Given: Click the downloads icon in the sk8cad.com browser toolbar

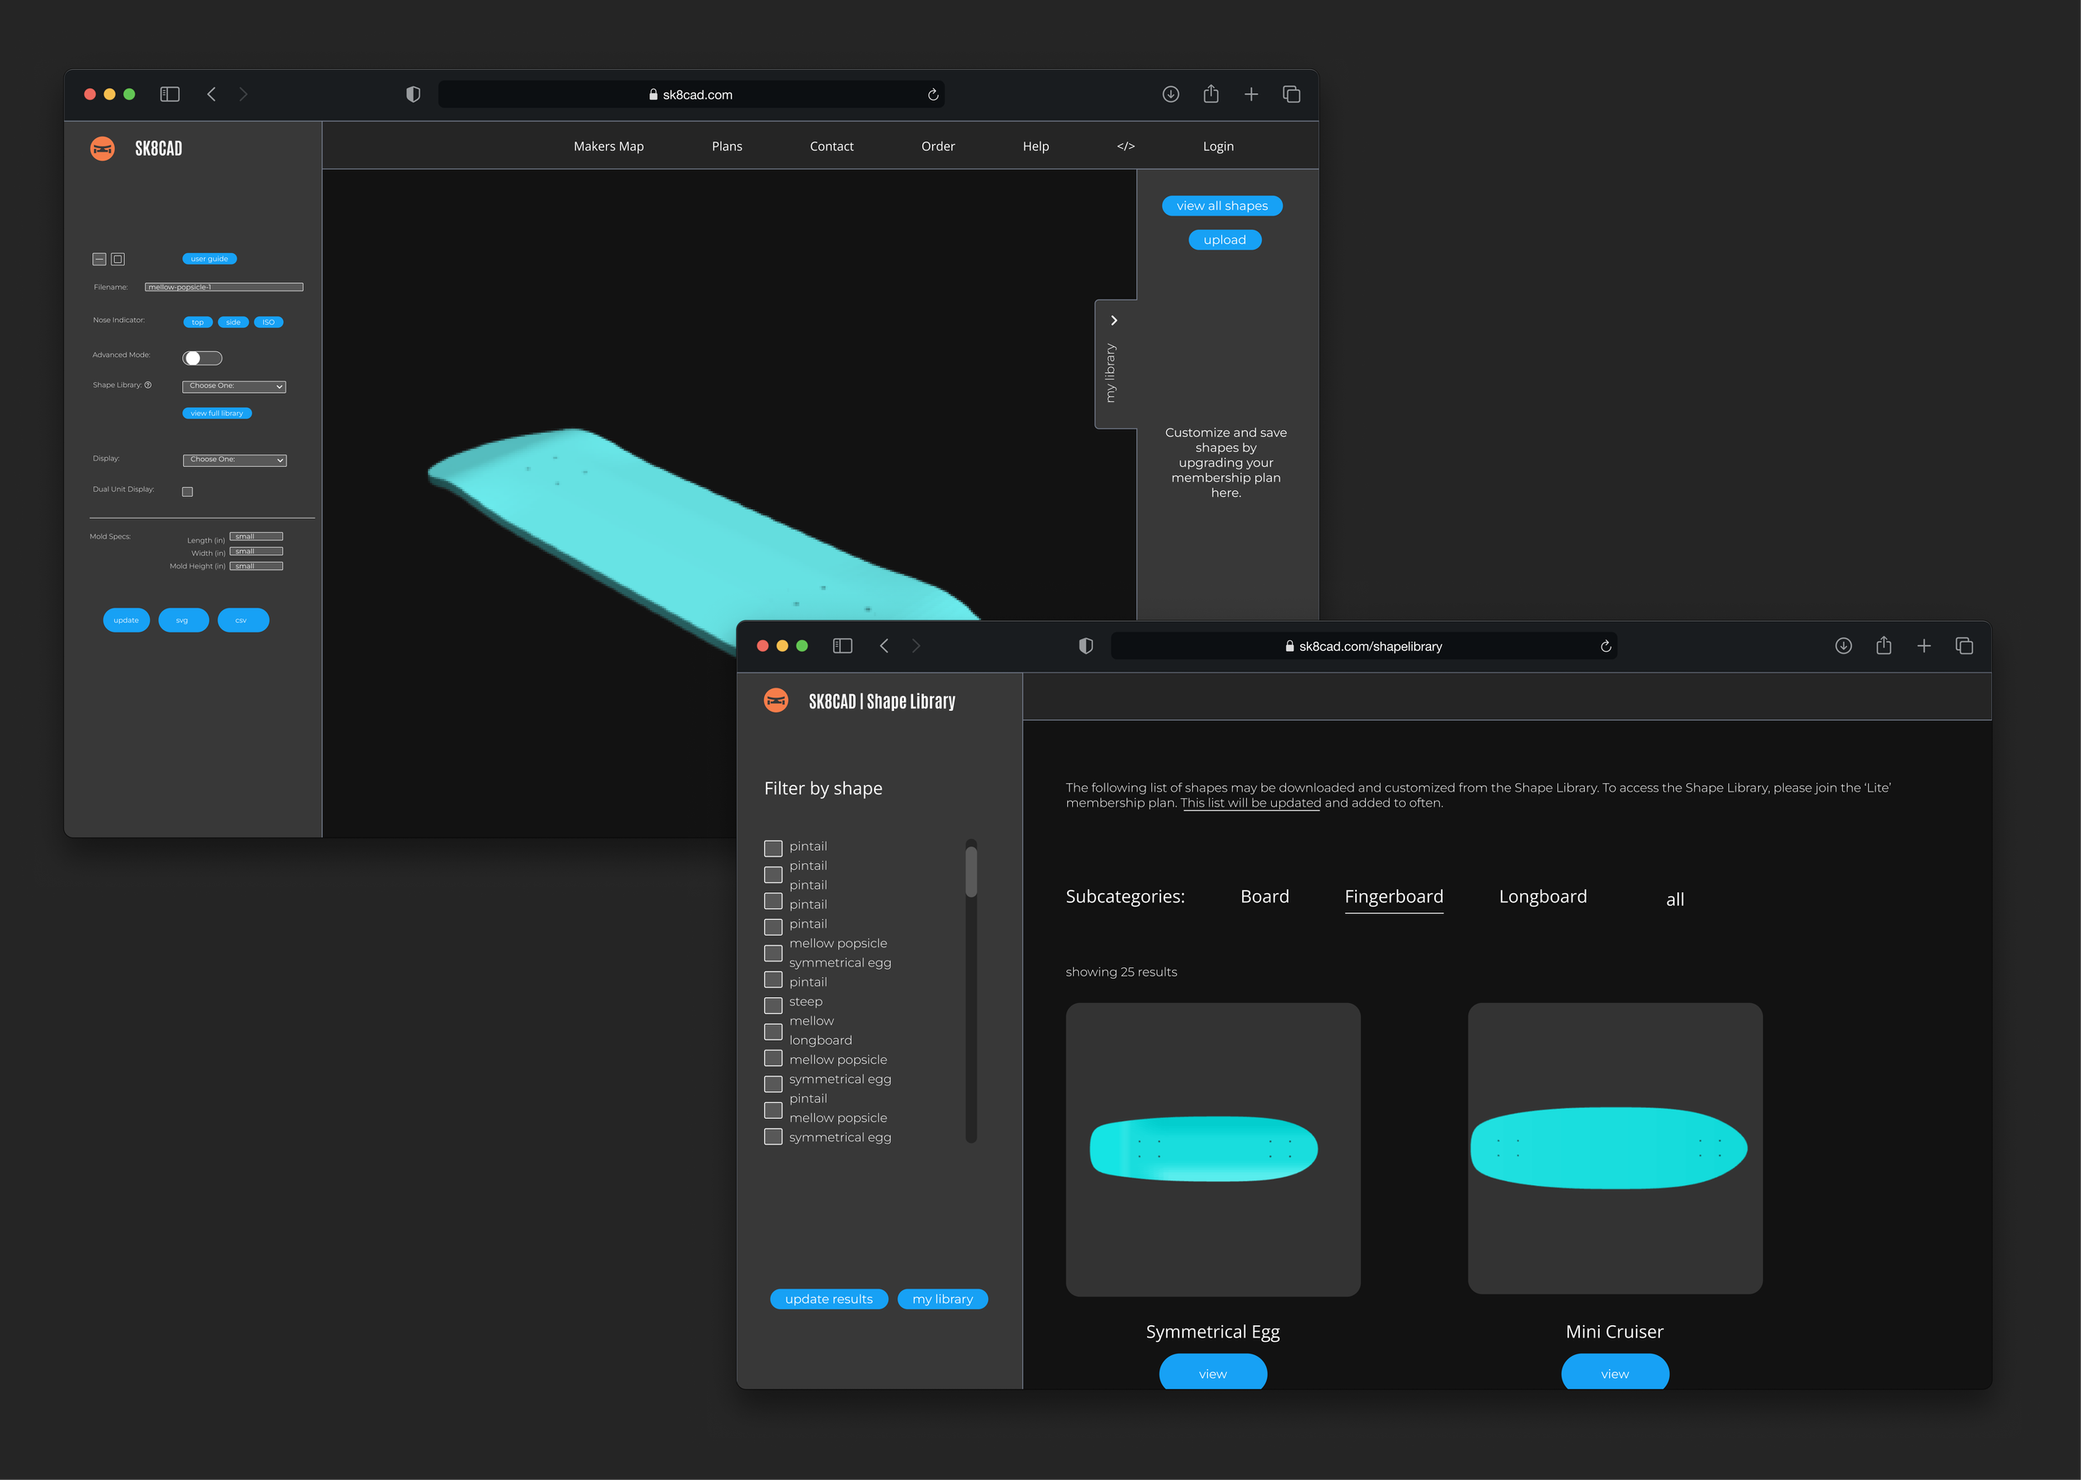Looking at the screenshot, I should [1171, 95].
